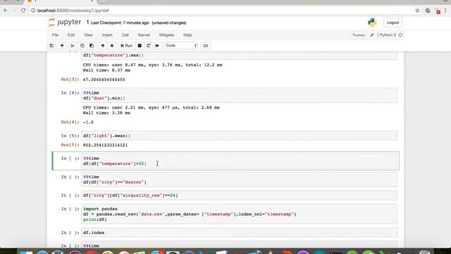The image size is (451, 254).
Task: Select the airquality_raw==24 code cell
Action: [x=239, y=195]
